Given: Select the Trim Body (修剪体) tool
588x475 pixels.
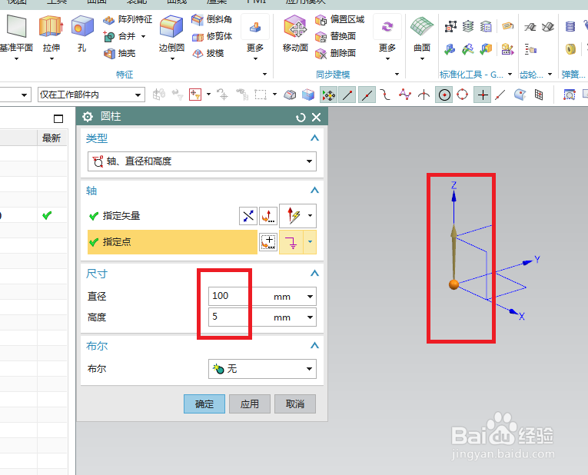Looking at the screenshot, I should pyautogui.click(x=212, y=36).
